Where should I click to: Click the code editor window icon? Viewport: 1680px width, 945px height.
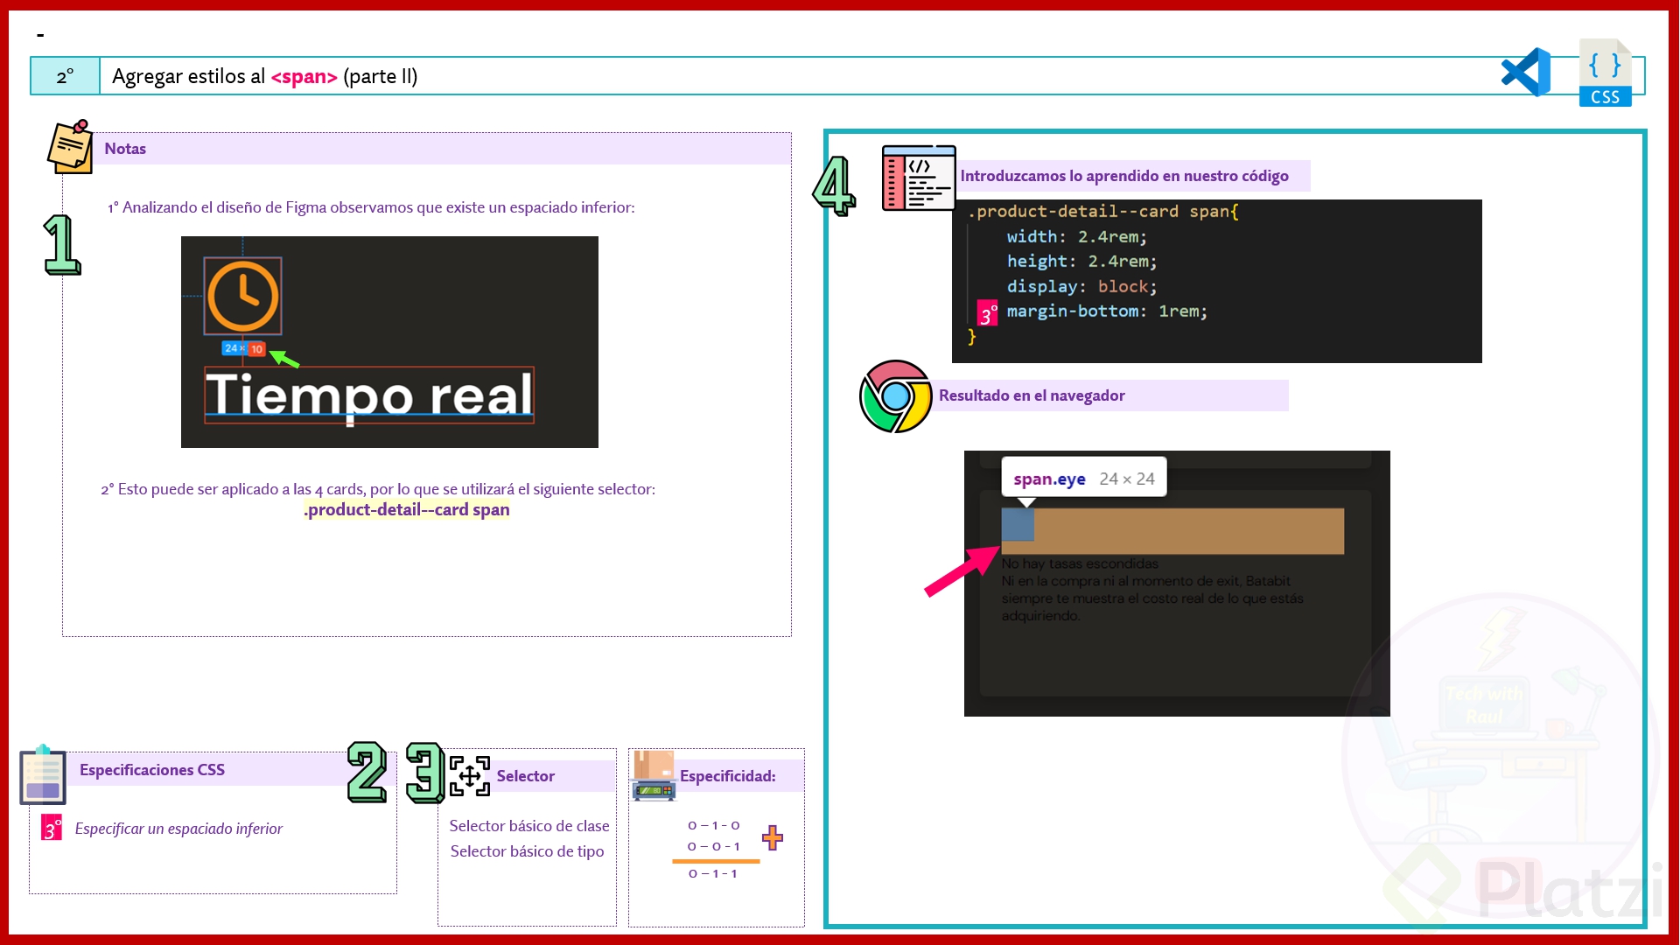point(918,178)
